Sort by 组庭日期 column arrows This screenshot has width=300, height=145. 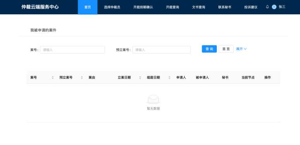[x=169, y=78]
